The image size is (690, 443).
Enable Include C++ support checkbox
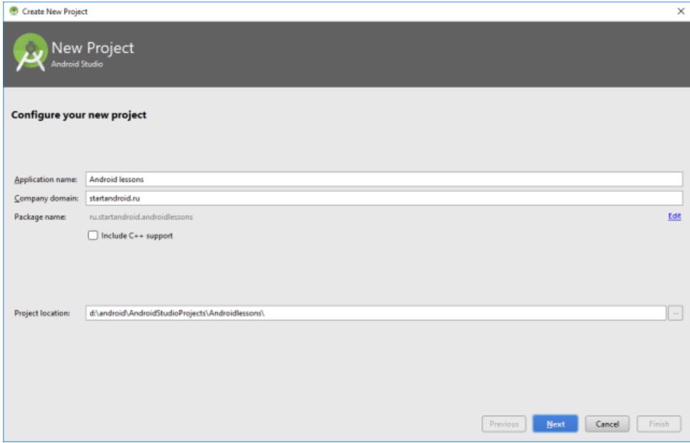click(93, 235)
